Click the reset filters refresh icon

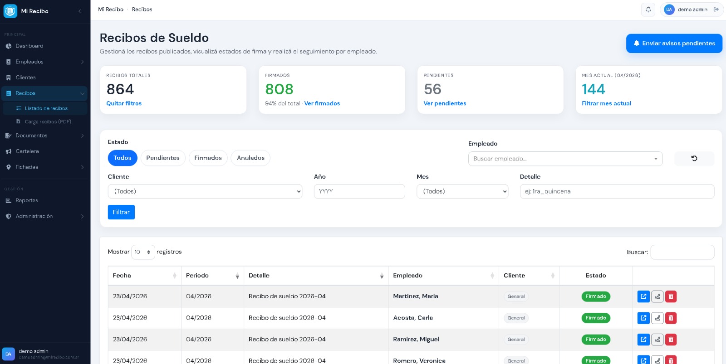click(x=694, y=159)
